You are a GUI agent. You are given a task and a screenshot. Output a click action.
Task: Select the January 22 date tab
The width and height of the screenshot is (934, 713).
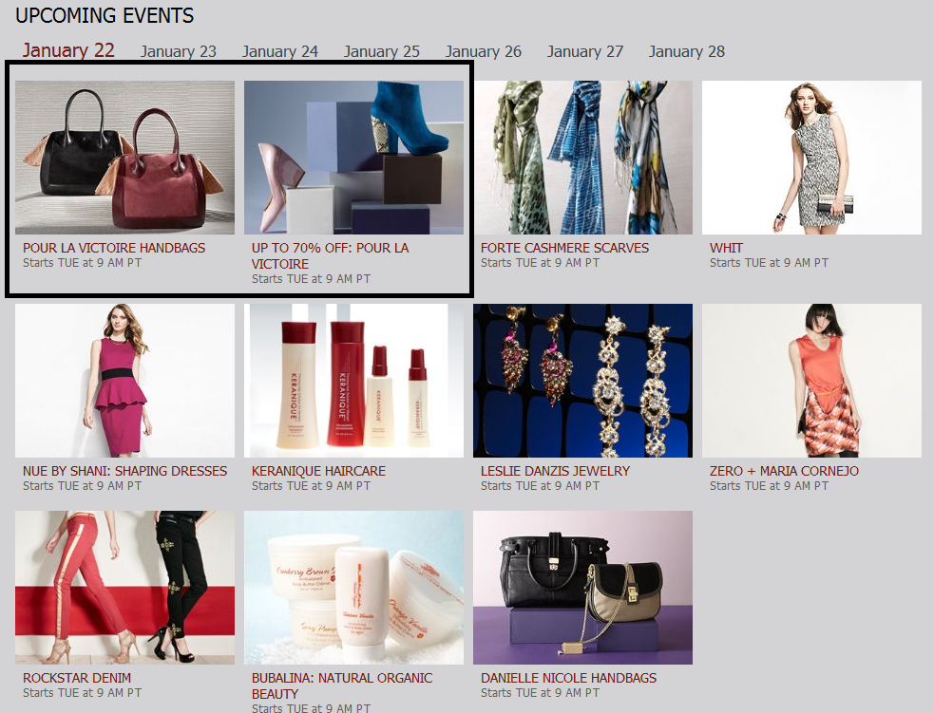point(68,50)
